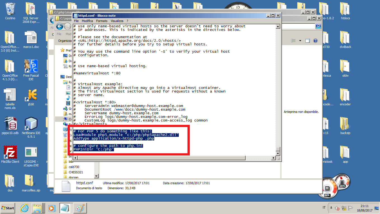This screenshot has width=380, height=214.
Task: Select the pippo10.odb database file icon
Action: [x=10, y=124]
